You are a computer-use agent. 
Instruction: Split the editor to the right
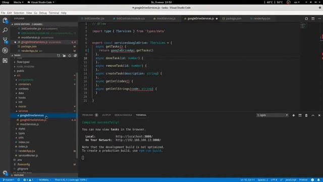(x=313, y=19)
